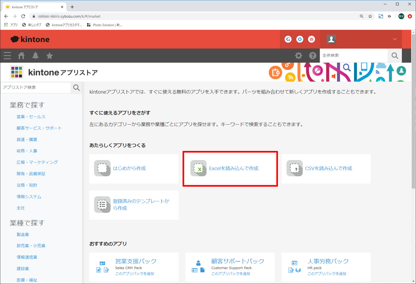Add the Sales CRM Pack via このアプリパックを追加
The height and width of the screenshot is (284, 416).
pos(135,274)
